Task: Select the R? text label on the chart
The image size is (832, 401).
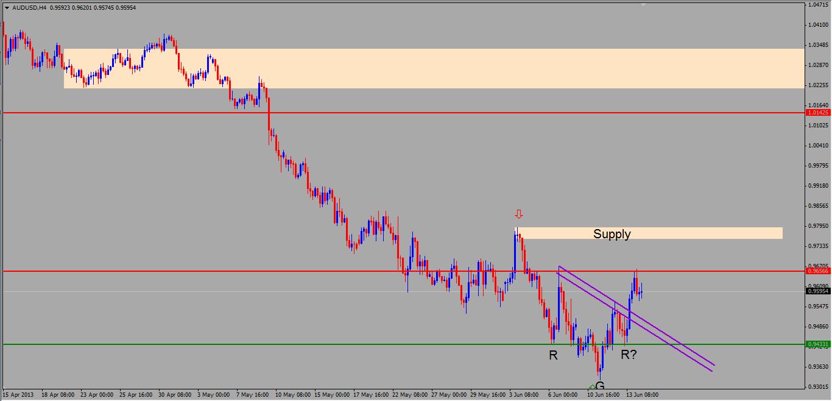Action: coord(629,355)
